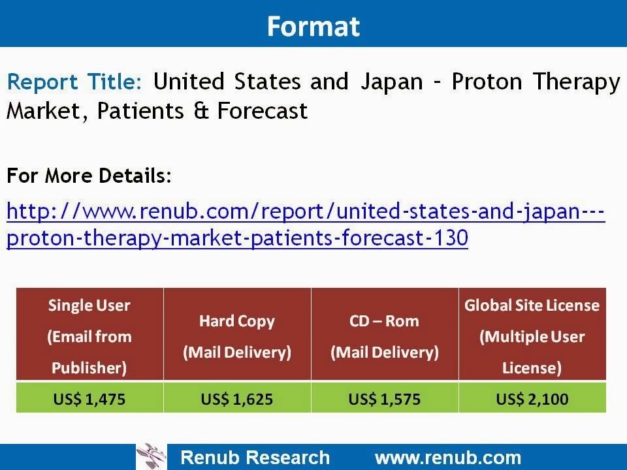Screen dimensions: 627x470
Task: Select the 'Format' slide title
Action: (x=313, y=26)
